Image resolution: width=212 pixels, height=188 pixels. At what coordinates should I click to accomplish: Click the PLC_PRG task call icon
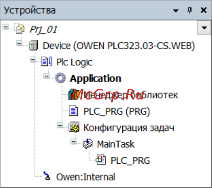point(101,159)
